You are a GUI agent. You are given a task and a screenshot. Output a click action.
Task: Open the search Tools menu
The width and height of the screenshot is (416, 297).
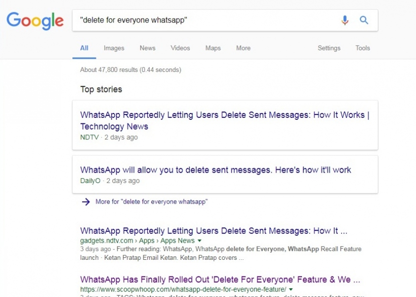click(x=363, y=48)
